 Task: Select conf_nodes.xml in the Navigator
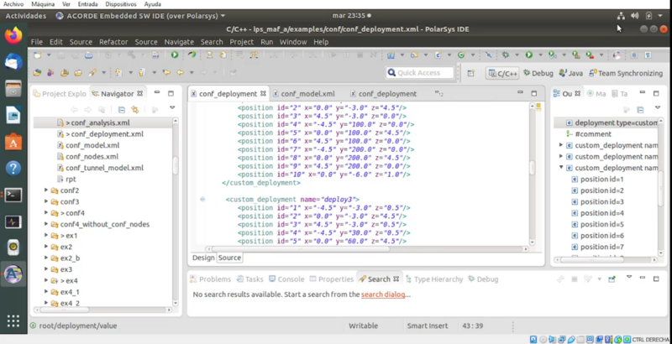pyautogui.click(x=92, y=156)
